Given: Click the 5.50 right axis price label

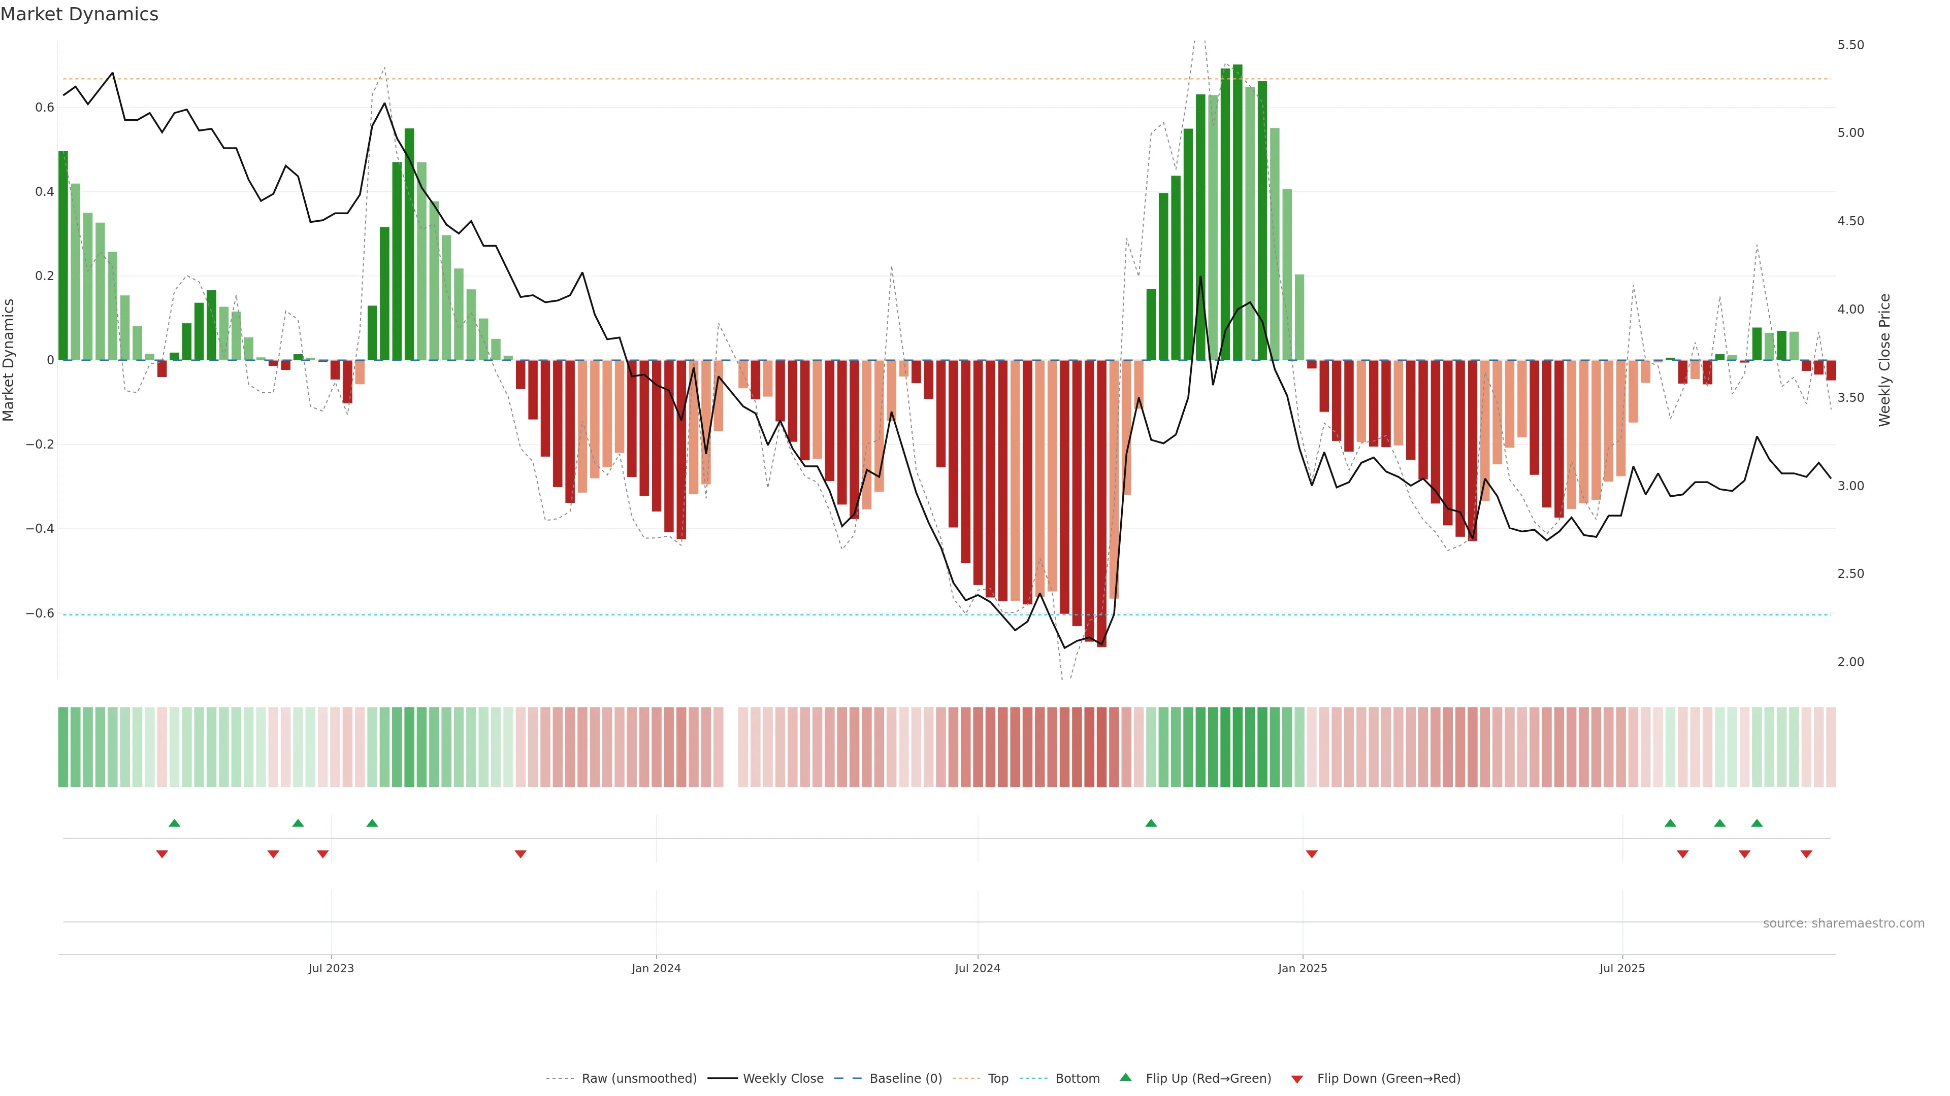Looking at the screenshot, I should coord(1850,45).
